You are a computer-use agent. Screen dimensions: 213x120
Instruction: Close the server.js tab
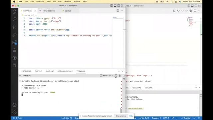[35, 11]
